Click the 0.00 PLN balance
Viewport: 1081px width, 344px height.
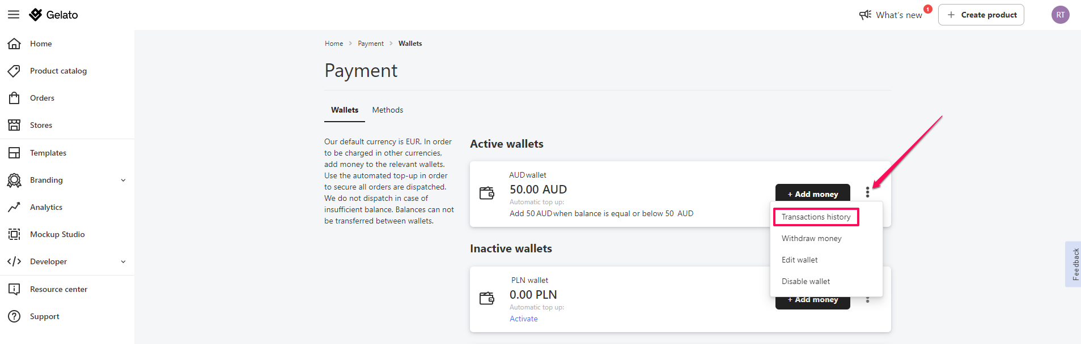point(533,294)
